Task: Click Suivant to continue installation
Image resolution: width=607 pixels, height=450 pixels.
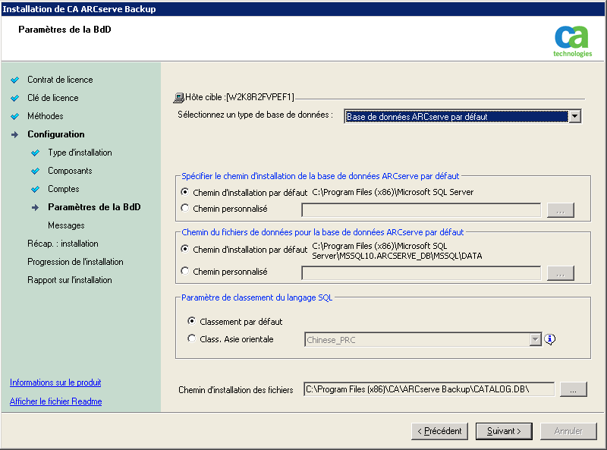Action: point(503,431)
